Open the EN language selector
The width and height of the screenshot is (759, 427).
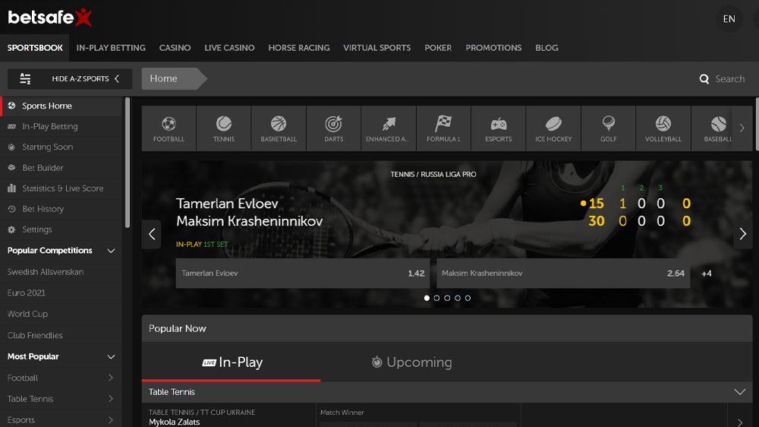pyautogui.click(x=729, y=19)
